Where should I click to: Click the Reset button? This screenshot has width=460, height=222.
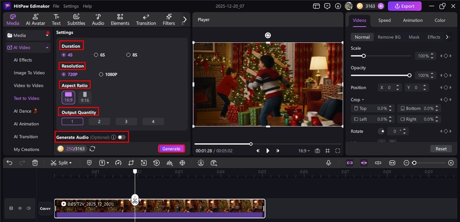(x=441, y=149)
